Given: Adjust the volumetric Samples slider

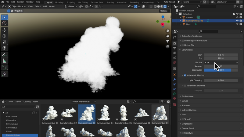Looking at the screenshot, I should [221, 66].
